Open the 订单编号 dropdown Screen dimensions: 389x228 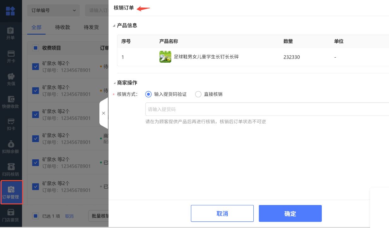53,10
